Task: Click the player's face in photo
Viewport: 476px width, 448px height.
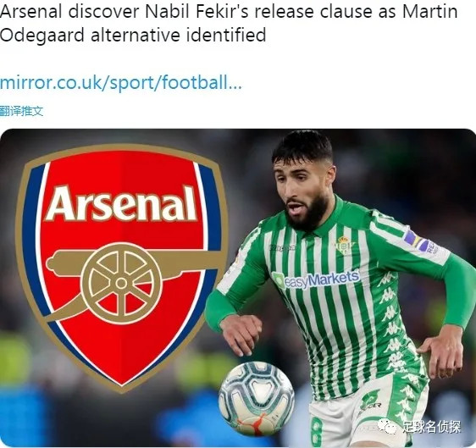Action: tap(303, 188)
